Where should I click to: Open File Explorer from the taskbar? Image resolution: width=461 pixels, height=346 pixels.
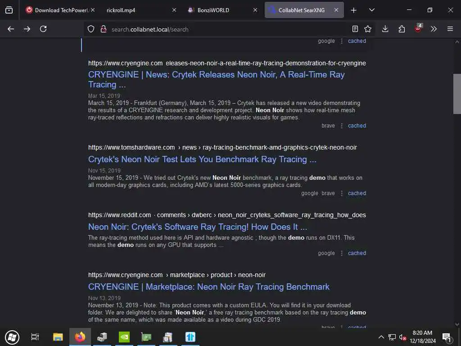click(58, 337)
